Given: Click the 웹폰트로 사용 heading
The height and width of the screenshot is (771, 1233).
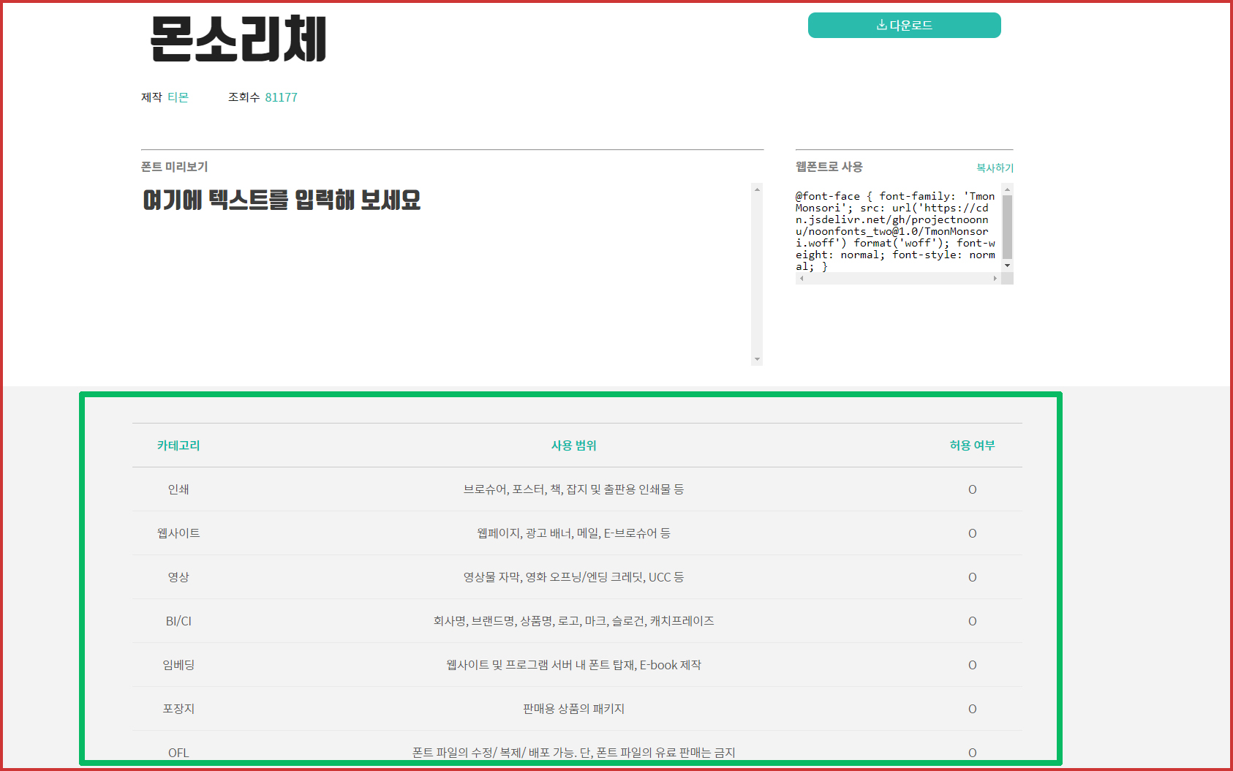Looking at the screenshot, I should (829, 167).
